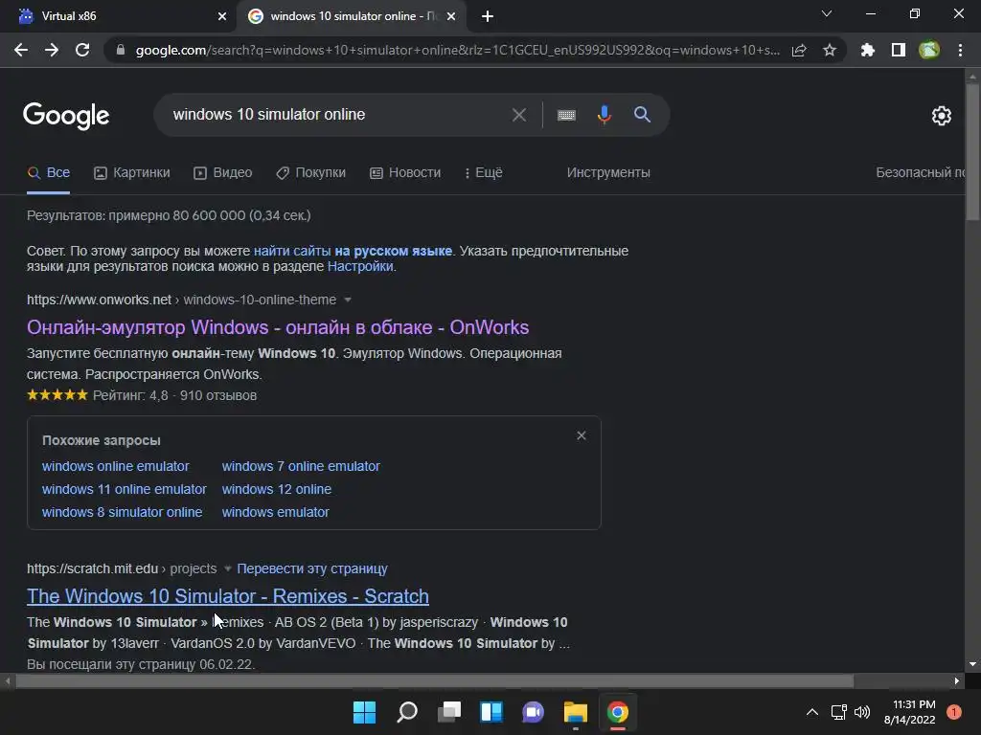Click the horizontal scrollbar thumb
This screenshot has width=981, height=735.
[434, 681]
